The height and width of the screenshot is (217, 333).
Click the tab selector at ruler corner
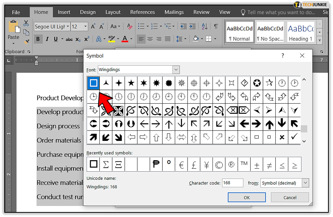[8, 60]
